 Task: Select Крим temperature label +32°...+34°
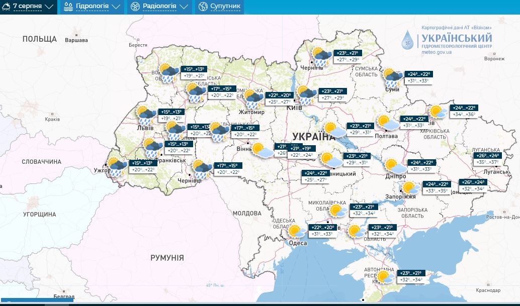[410, 279]
